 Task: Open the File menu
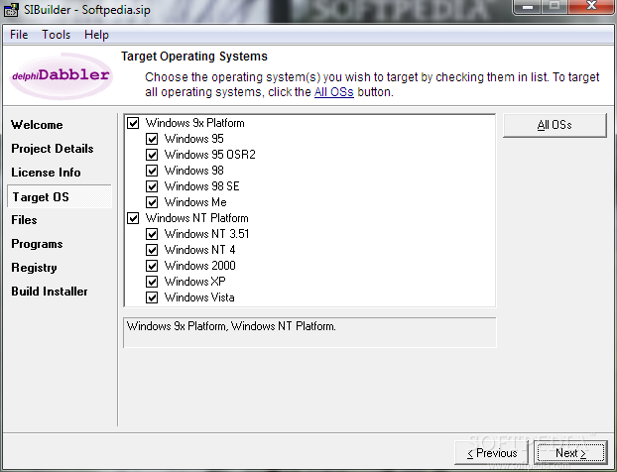19,35
